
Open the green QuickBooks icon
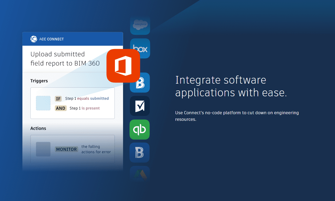140,129
